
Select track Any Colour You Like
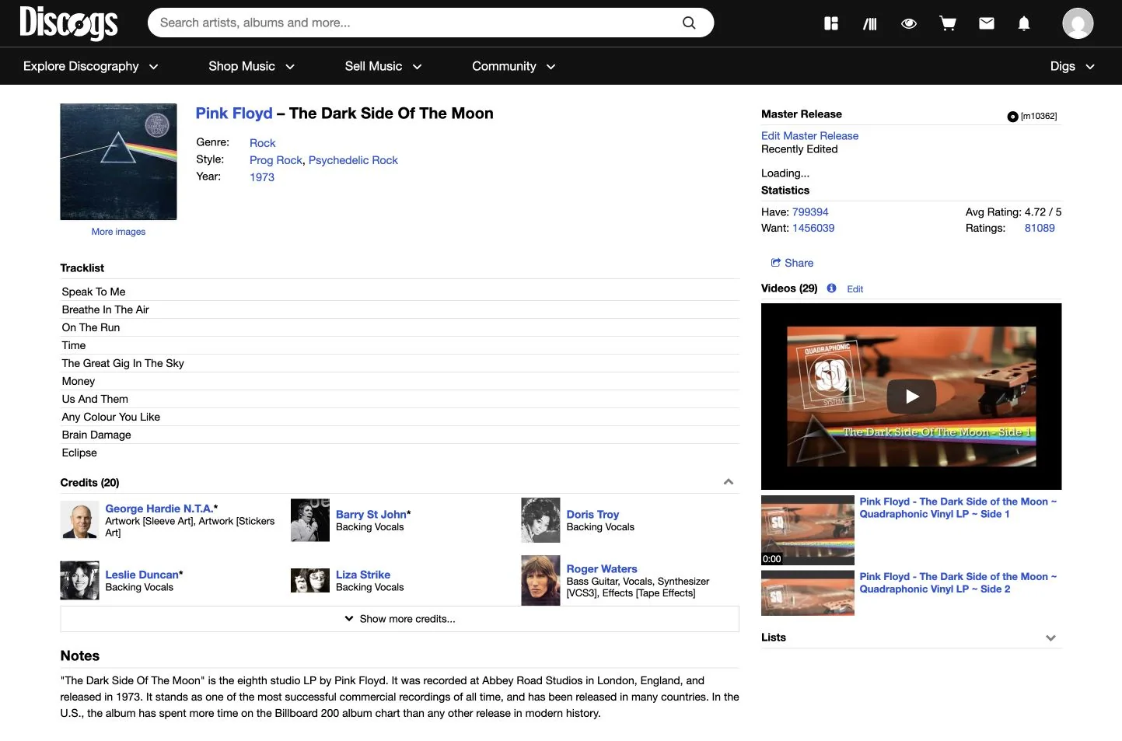click(111, 417)
